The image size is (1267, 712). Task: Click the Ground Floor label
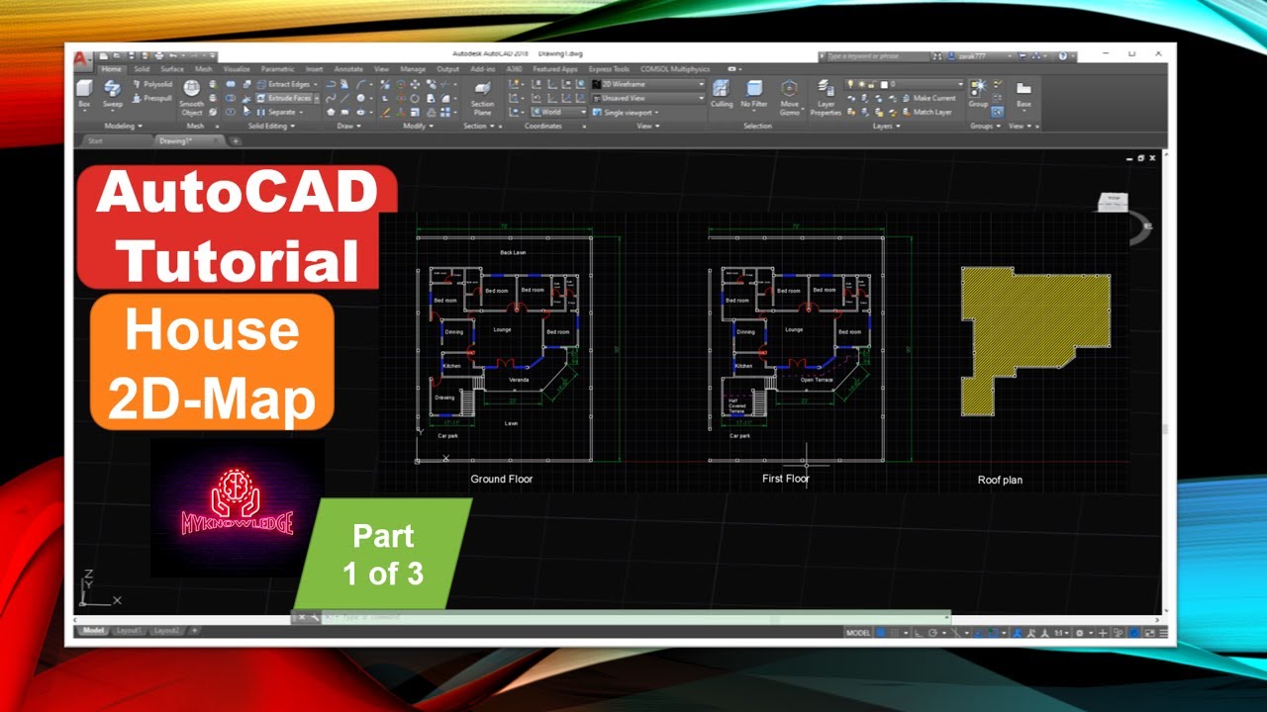501,480
